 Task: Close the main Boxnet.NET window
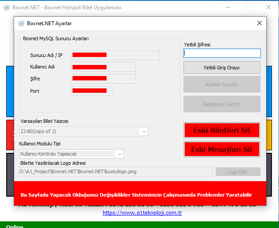pyautogui.click(x=268, y=8)
